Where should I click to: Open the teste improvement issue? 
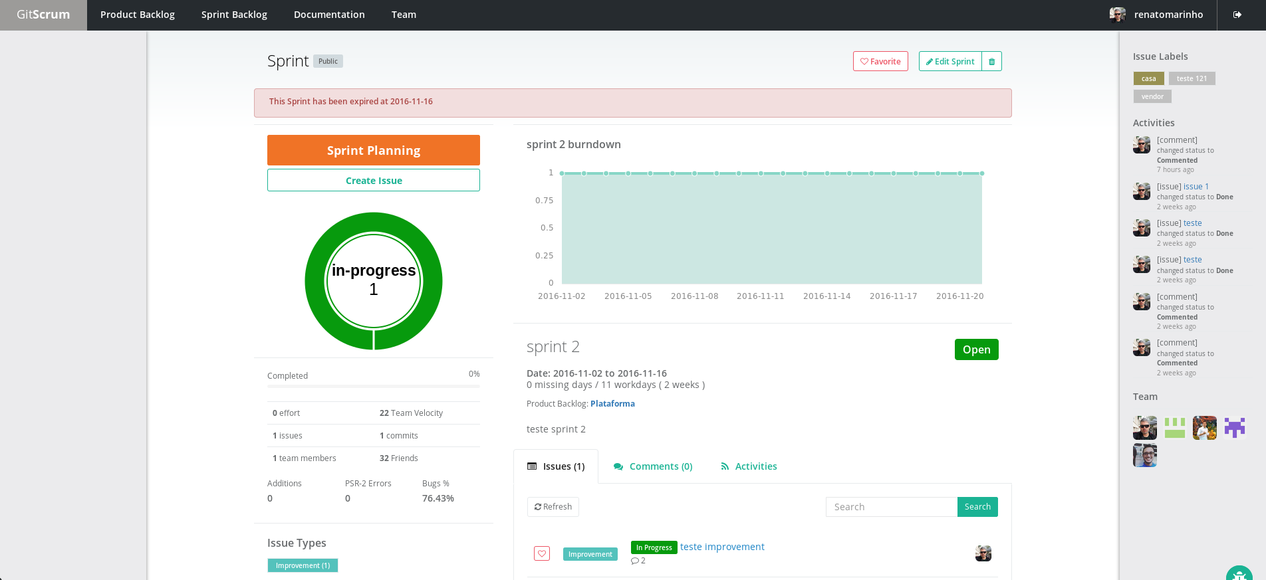coord(722,547)
